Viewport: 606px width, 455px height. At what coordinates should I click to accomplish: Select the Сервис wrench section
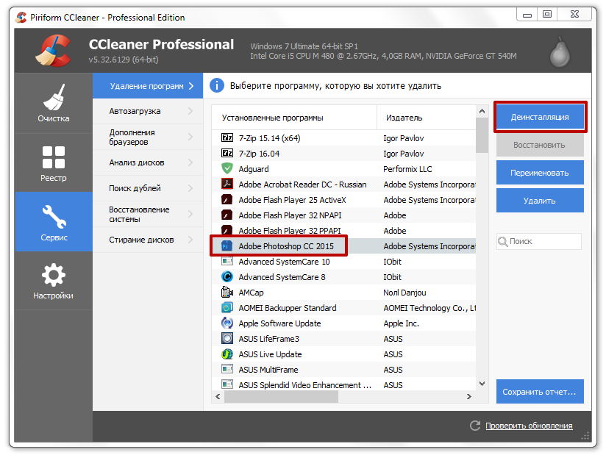pyautogui.click(x=54, y=222)
